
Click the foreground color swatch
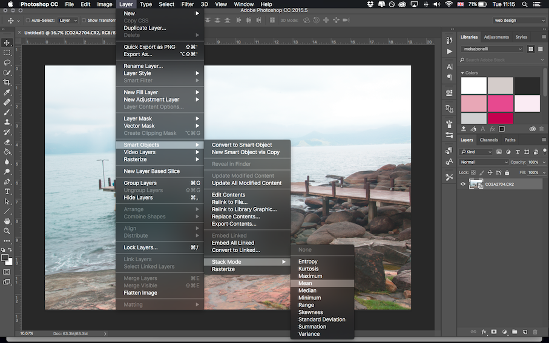point(5,258)
